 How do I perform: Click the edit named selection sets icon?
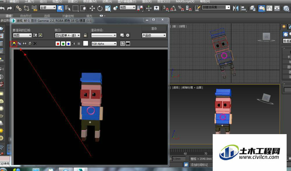198,8
